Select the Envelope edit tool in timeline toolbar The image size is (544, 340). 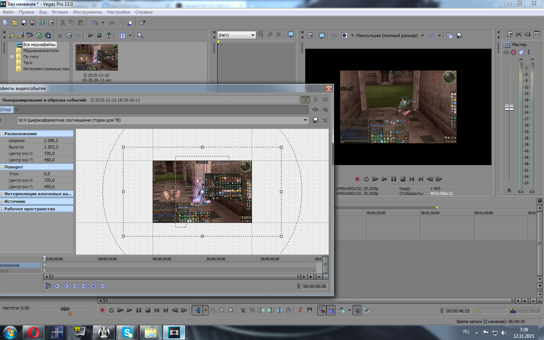click(213, 310)
